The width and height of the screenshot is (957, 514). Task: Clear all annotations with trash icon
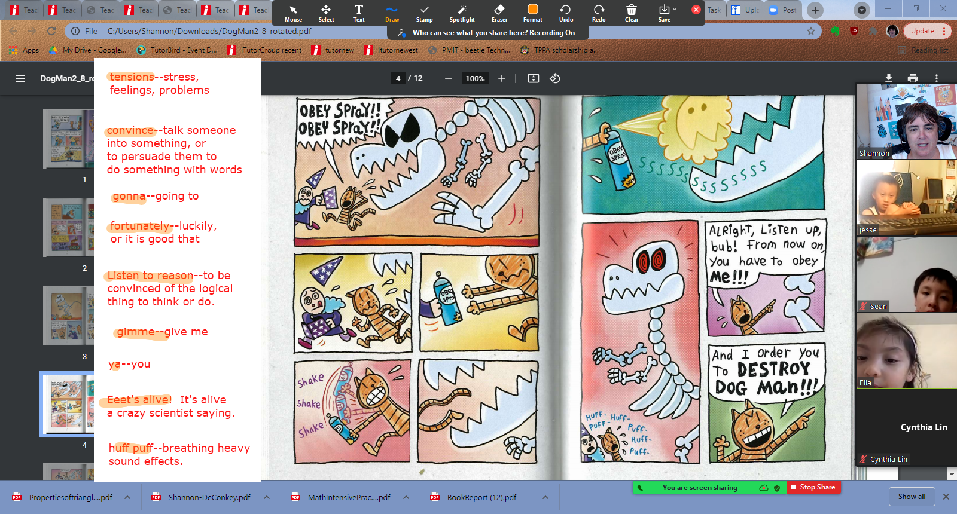(632, 13)
